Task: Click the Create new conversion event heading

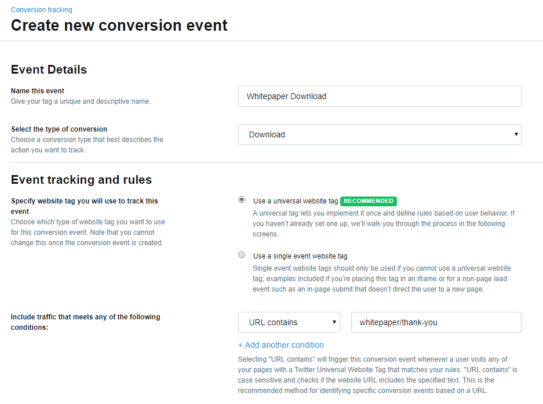Action: [119, 26]
